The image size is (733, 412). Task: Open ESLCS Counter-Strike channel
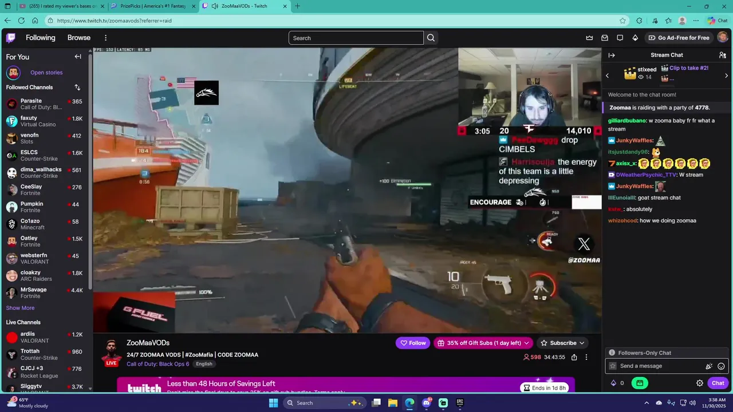click(45, 156)
